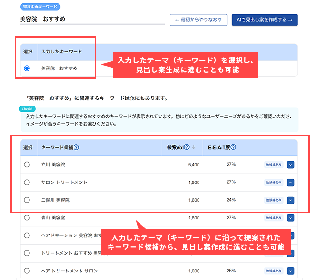Select the 青山 美容室 radio button
317x280 pixels.
27,218
